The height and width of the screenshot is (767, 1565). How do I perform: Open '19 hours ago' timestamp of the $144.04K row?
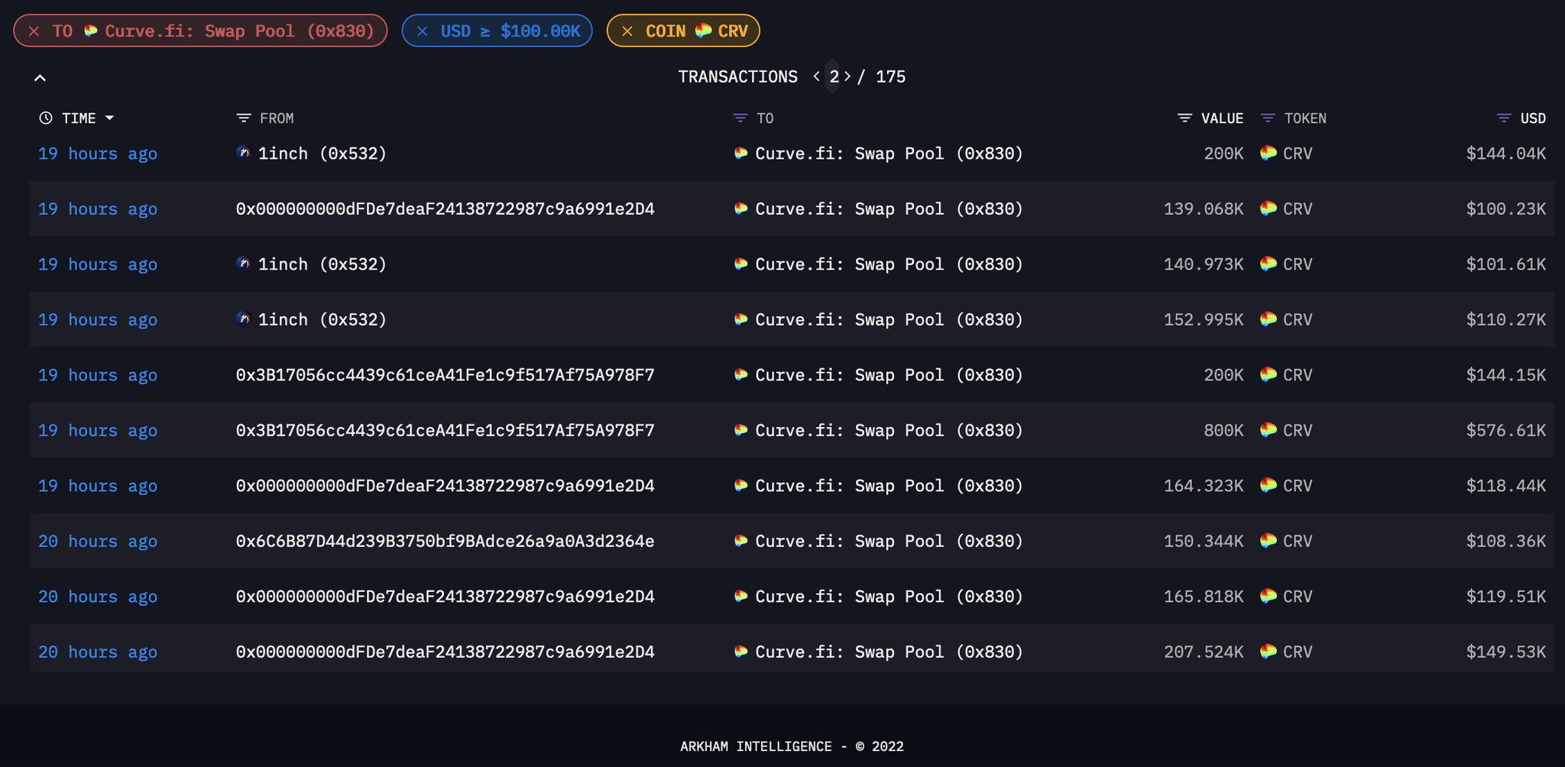pos(98,154)
